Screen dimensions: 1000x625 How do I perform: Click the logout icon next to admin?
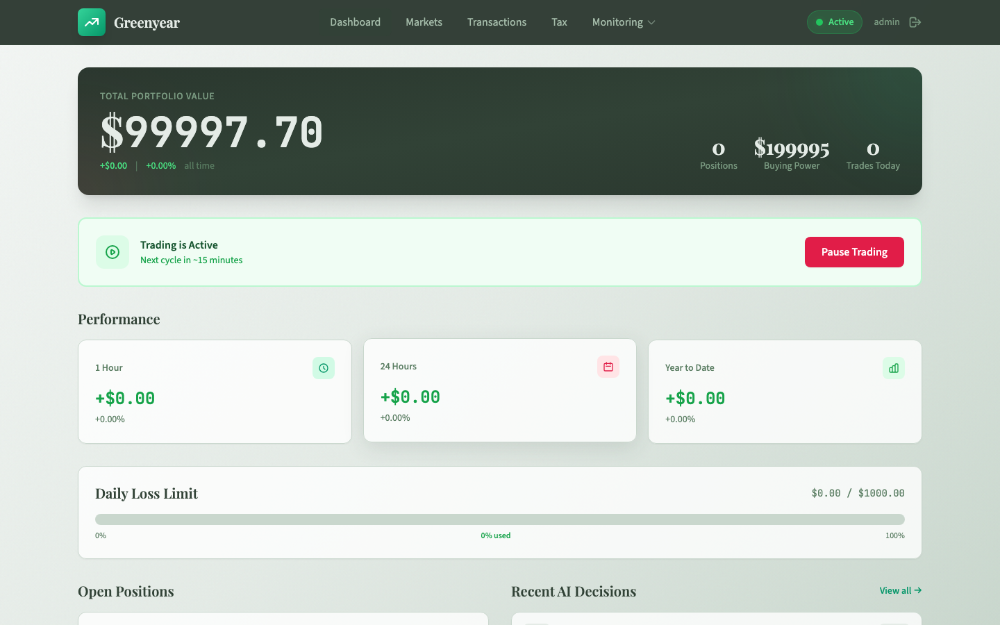pyautogui.click(x=915, y=22)
